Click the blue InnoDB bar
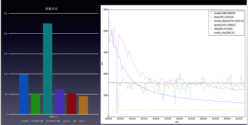 coord(24,94)
